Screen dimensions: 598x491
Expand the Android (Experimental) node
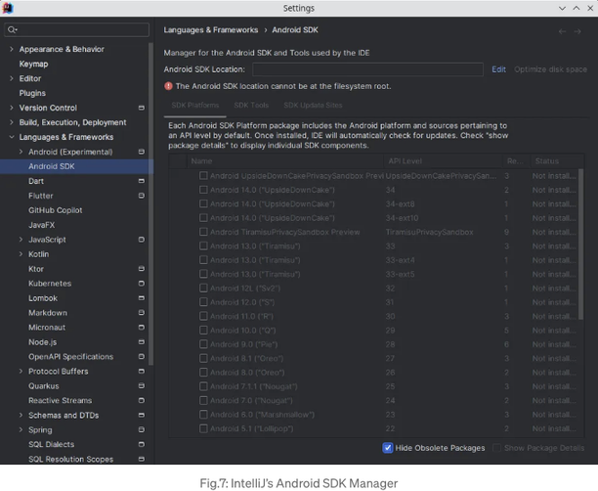21,152
